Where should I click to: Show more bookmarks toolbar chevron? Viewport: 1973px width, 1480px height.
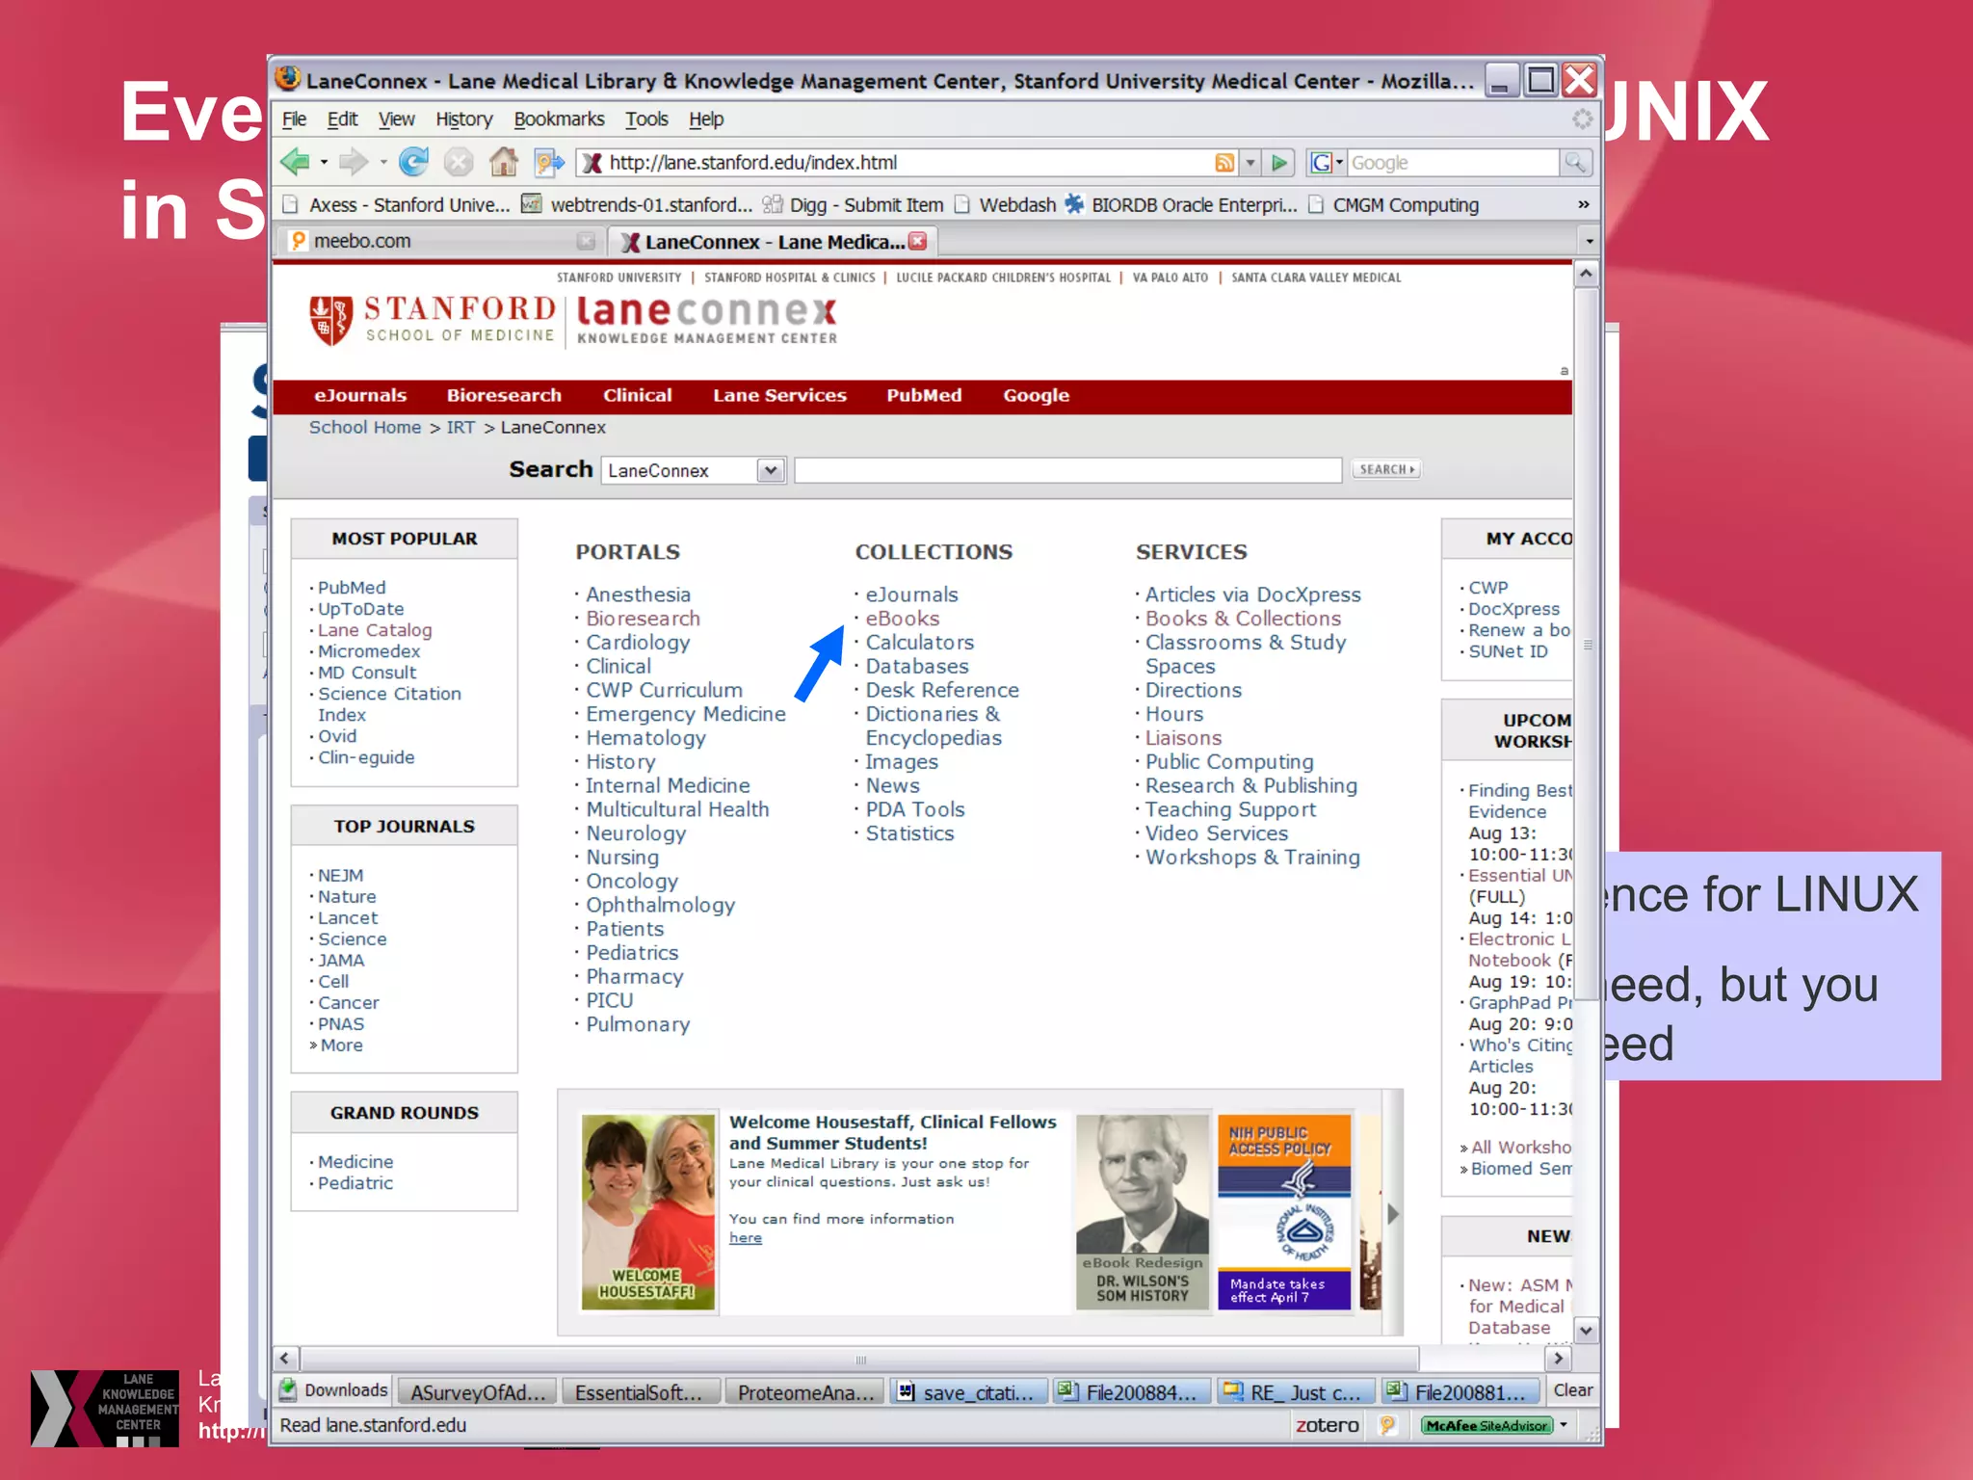pyautogui.click(x=1583, y=204)
